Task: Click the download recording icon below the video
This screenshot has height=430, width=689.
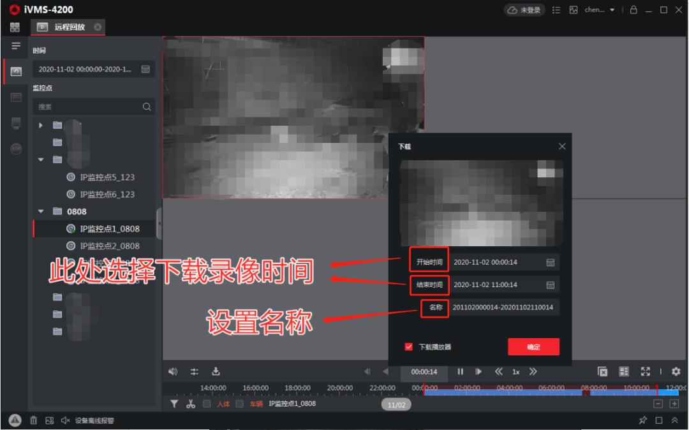Action: tap(216, 371)
